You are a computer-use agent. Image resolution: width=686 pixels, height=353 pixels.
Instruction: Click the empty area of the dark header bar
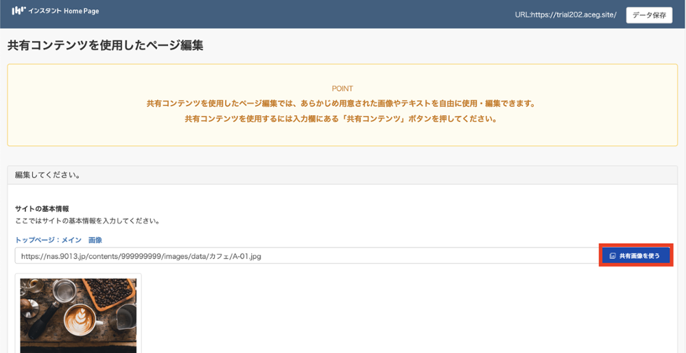309,14
